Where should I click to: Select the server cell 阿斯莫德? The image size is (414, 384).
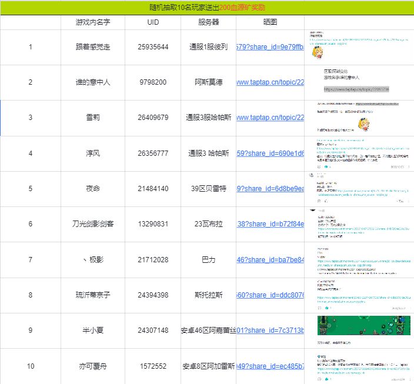[209, 82]
